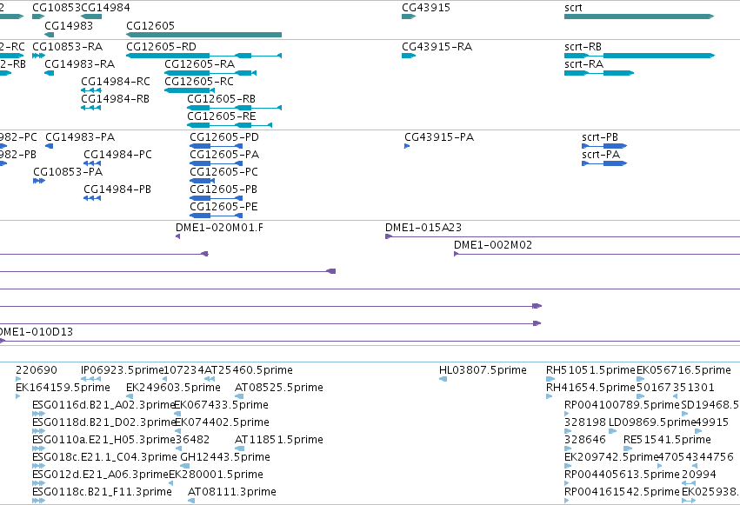Select the CG14984-RB transcript label
Viewport: 740px width, 505px height.
tap(115, 99)
